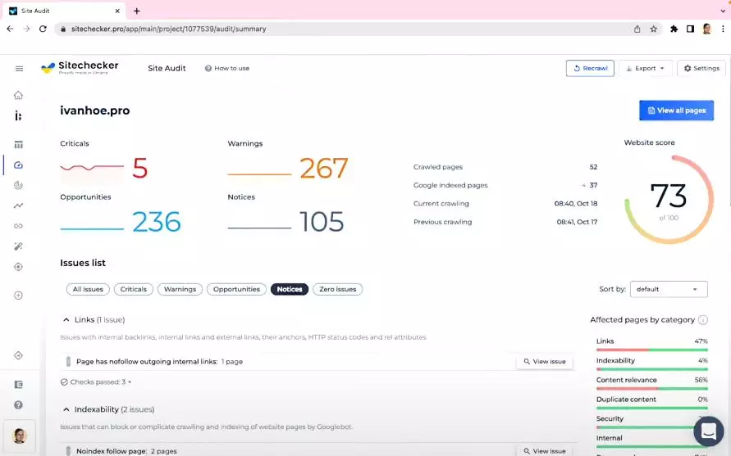Image resolution: width=731 pixels, height=456 pixels.
Task: Reload the page in browser
Action: point(43,29)
